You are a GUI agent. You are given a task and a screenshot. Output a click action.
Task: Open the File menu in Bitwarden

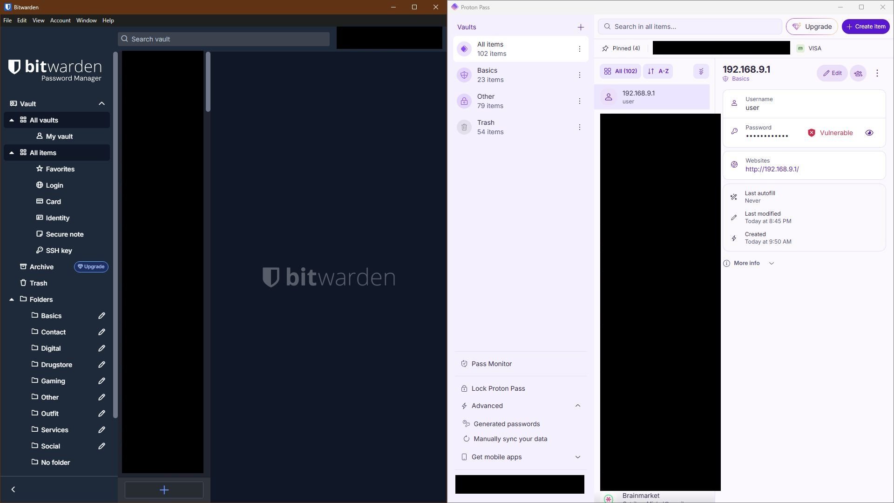click(x=7, y=20)
